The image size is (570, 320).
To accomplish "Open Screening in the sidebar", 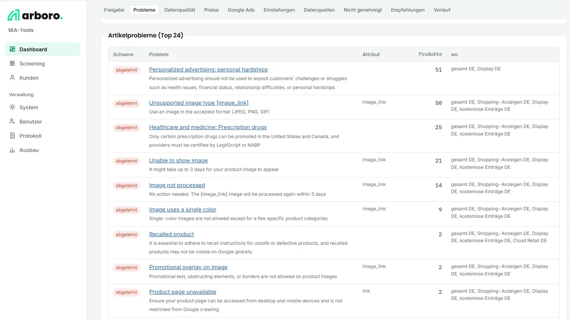I will (x=42, y=64).
